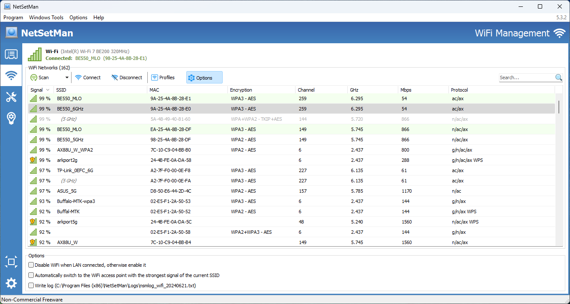This screenshot has width=570, height=304.
Task: Click the signal icon of the BE550_6GHz row
Action: click(x=33, y=109)
